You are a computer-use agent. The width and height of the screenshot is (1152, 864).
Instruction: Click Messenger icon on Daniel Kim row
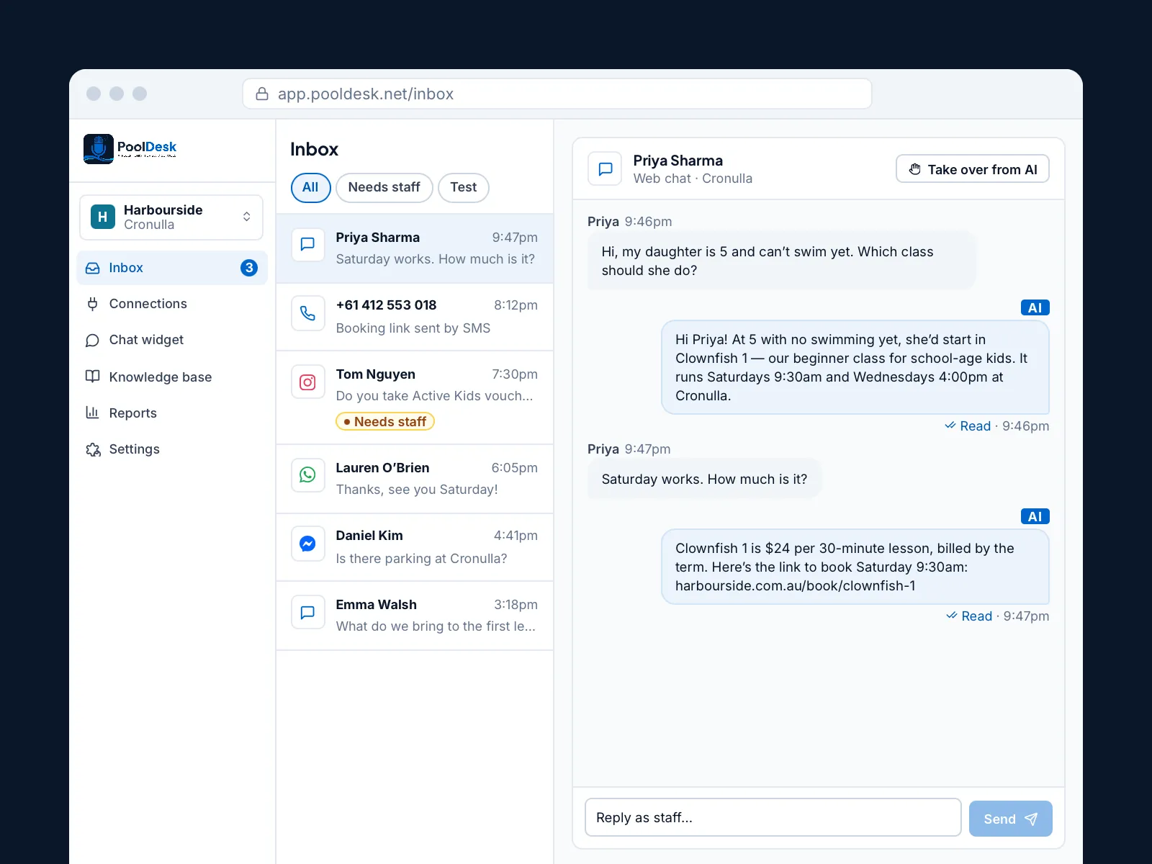307,544
